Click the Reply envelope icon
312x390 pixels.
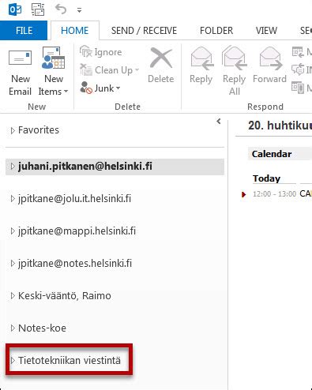coord(201,58)
